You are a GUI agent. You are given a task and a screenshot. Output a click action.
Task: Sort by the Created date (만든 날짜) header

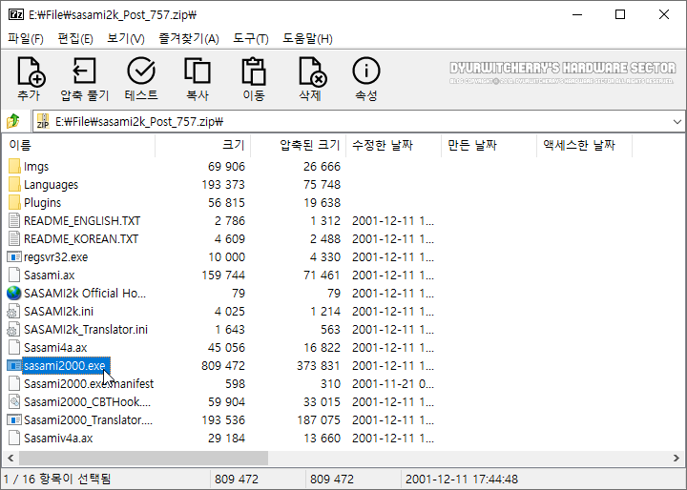(x=489, y=145)
